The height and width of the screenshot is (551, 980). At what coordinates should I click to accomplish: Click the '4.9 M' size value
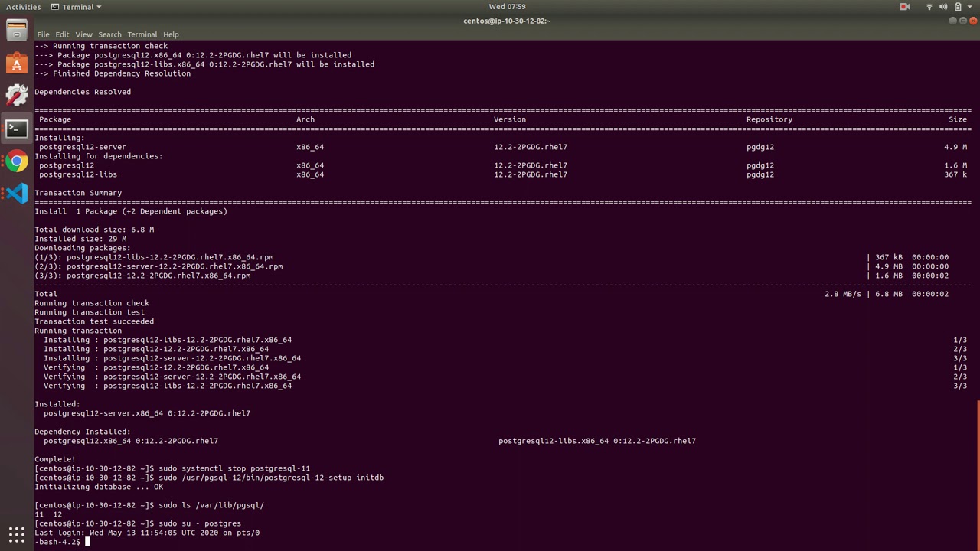tap(955, 147)
